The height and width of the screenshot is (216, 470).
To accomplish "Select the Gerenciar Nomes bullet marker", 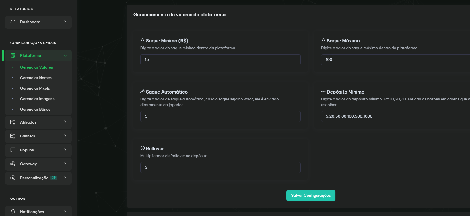I will 13,78.
